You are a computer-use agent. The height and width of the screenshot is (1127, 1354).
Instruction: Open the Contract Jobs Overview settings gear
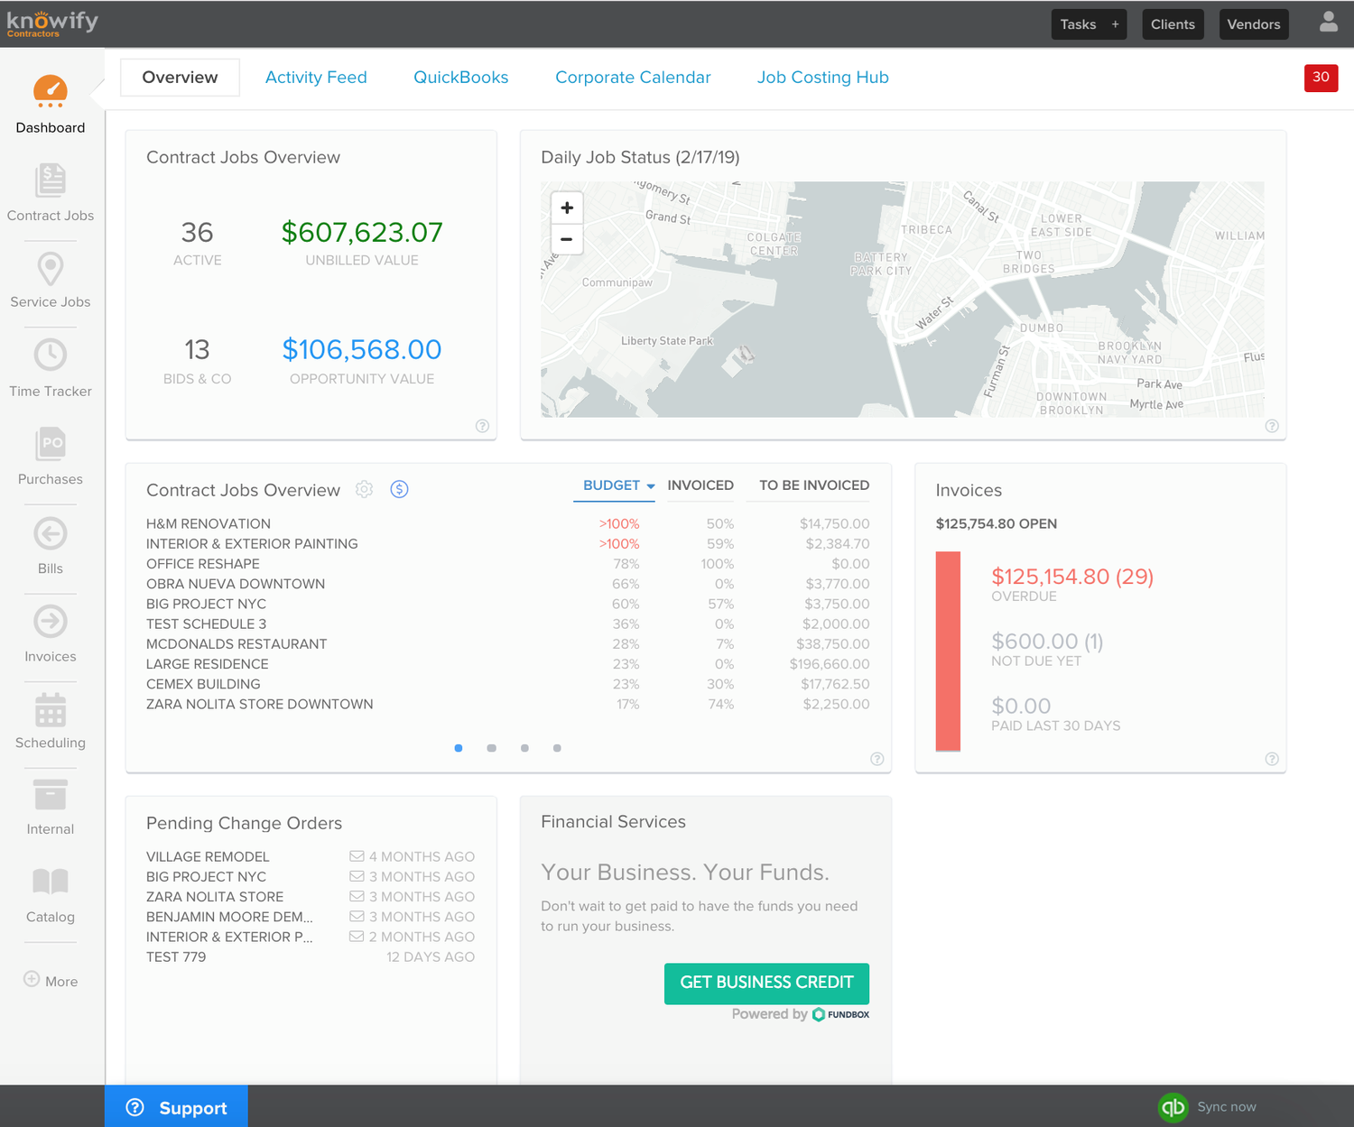pyautogui.click(x=365, y=489)
